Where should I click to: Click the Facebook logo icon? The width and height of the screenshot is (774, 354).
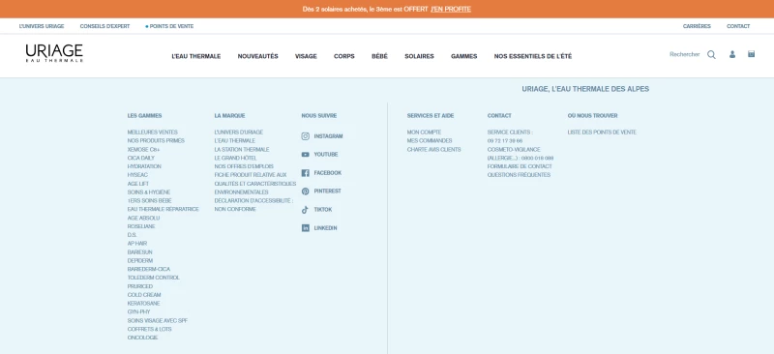(306, 173)
